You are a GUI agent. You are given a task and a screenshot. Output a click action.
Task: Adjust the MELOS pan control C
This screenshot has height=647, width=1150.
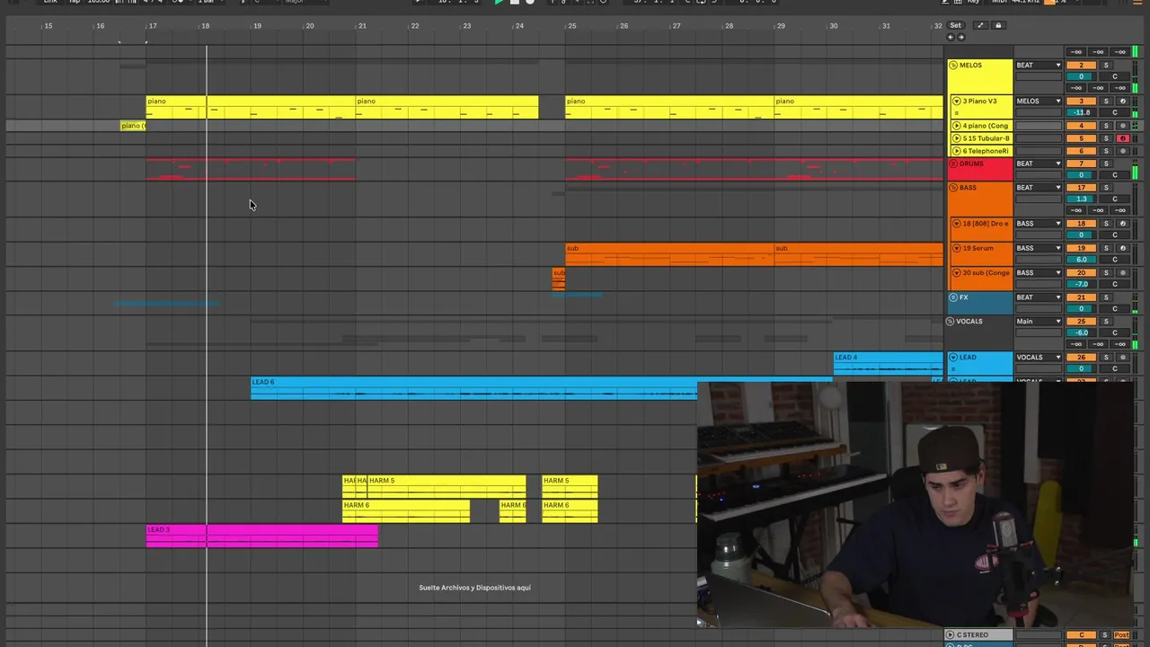click(x=1114, y=76)
